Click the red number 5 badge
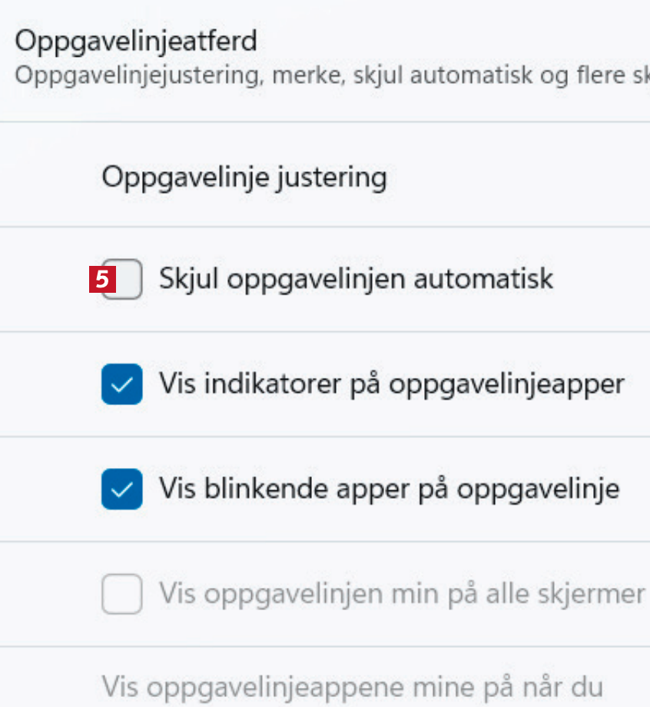Image resolution: width=650 pixels, height=707 pixels. [x=102, y=279]
